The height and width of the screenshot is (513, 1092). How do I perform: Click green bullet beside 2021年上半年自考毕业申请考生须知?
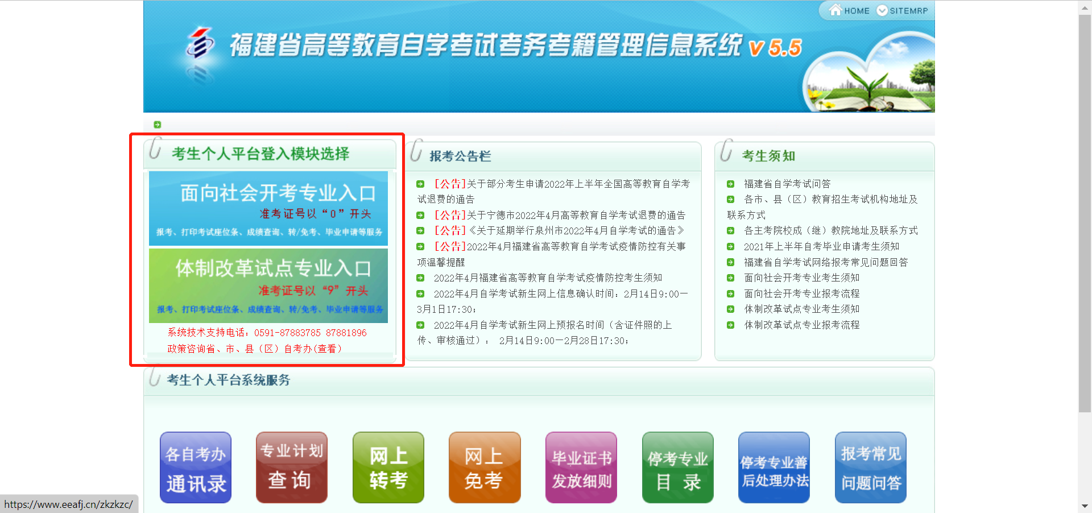[730, 246]
